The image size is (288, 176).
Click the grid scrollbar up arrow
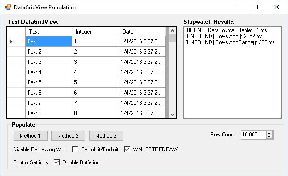tap(172, 31)
